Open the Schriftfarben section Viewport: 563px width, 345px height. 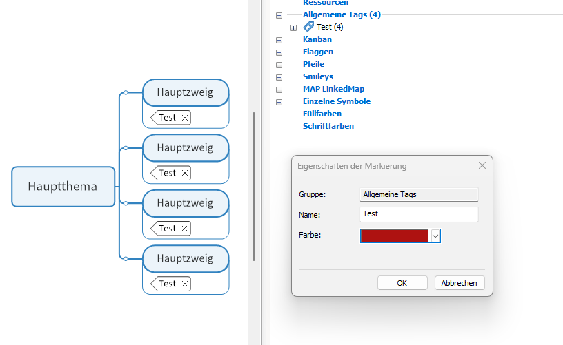coord(328,126)
